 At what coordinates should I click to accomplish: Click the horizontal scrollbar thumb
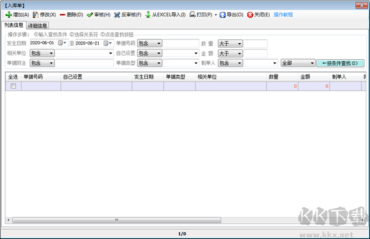(117, 220)
